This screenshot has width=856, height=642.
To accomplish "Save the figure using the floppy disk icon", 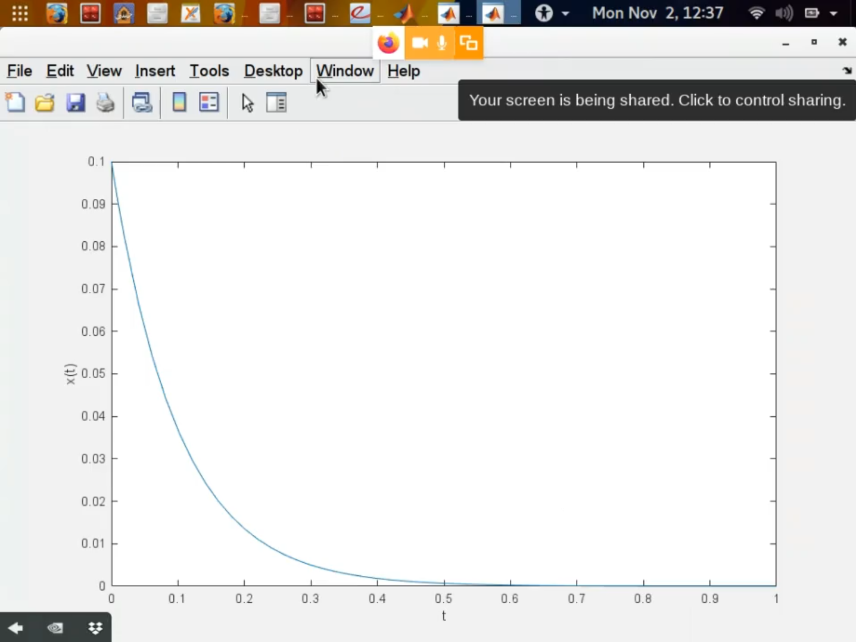I will tap(75, 102).
